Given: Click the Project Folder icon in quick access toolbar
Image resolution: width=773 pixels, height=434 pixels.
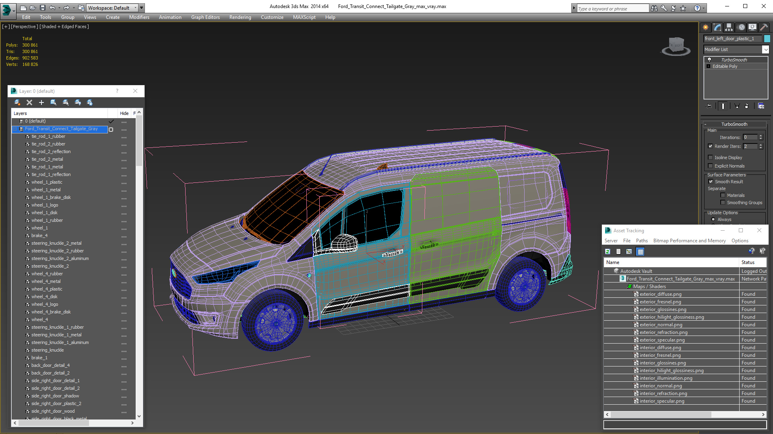Looking at the screenshot, I should pos(81,8).
